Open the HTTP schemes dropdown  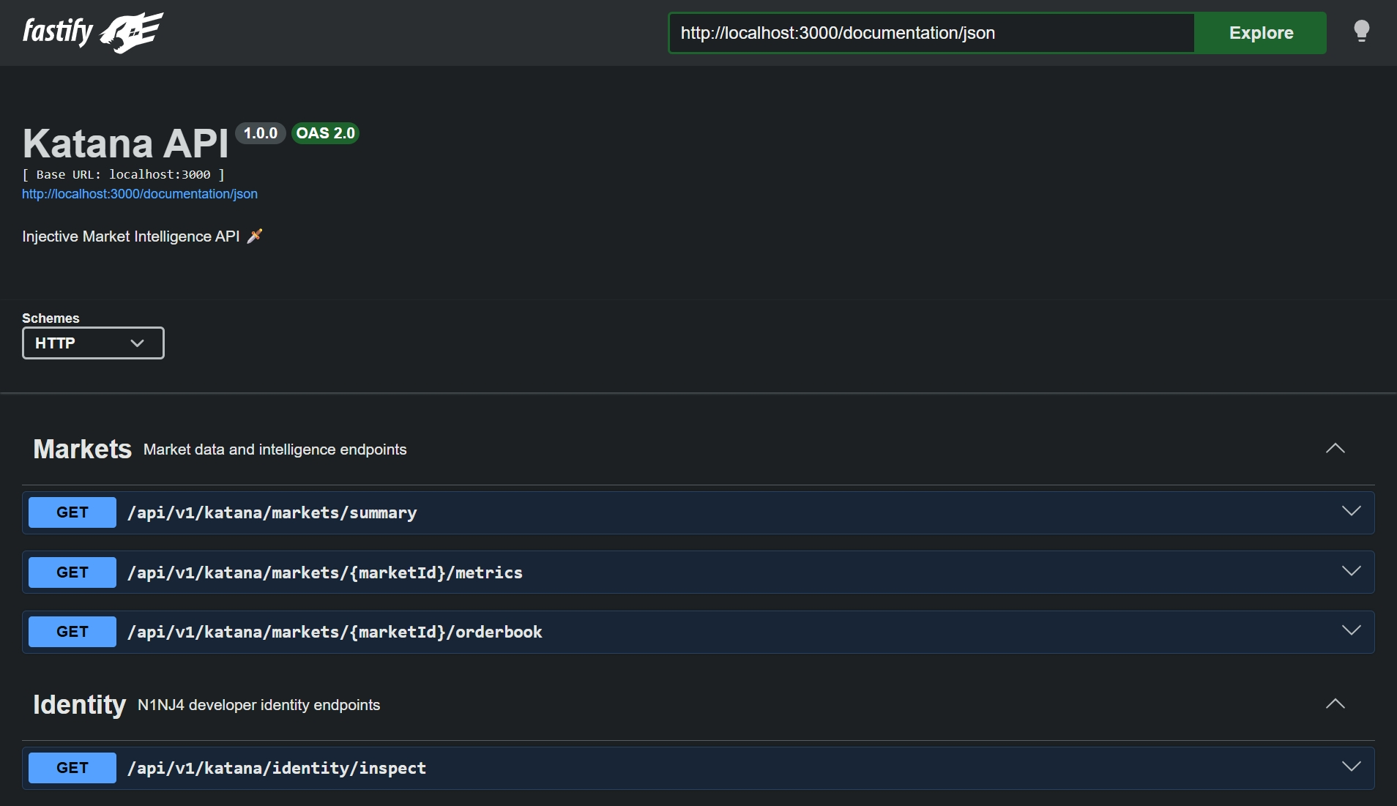pos(93,343)
